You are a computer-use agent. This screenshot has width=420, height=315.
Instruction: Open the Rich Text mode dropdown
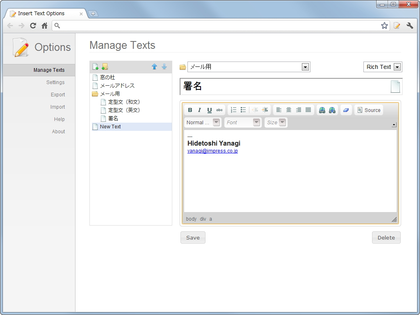click(382, 66)
